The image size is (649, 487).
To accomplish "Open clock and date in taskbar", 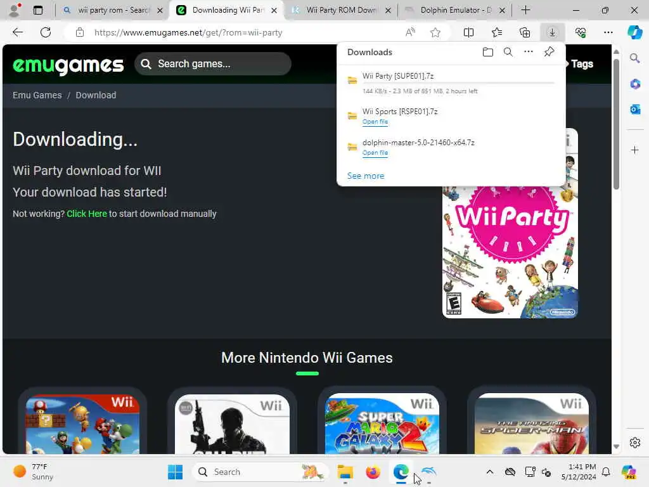I will (x=579, y=472).
